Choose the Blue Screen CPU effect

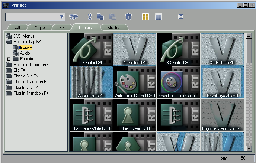point(135,115)
